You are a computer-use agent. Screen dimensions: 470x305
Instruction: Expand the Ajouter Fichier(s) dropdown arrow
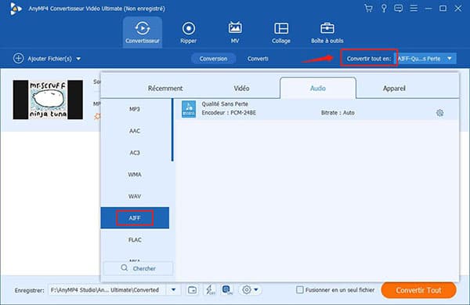[78, 59]
